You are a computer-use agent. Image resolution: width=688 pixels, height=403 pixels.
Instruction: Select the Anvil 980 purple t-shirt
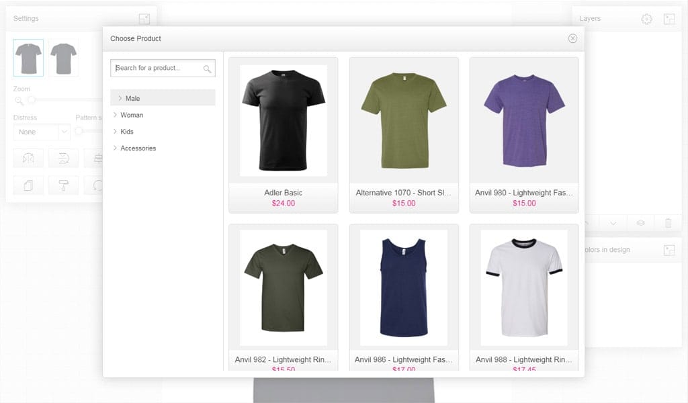[524, 121]
